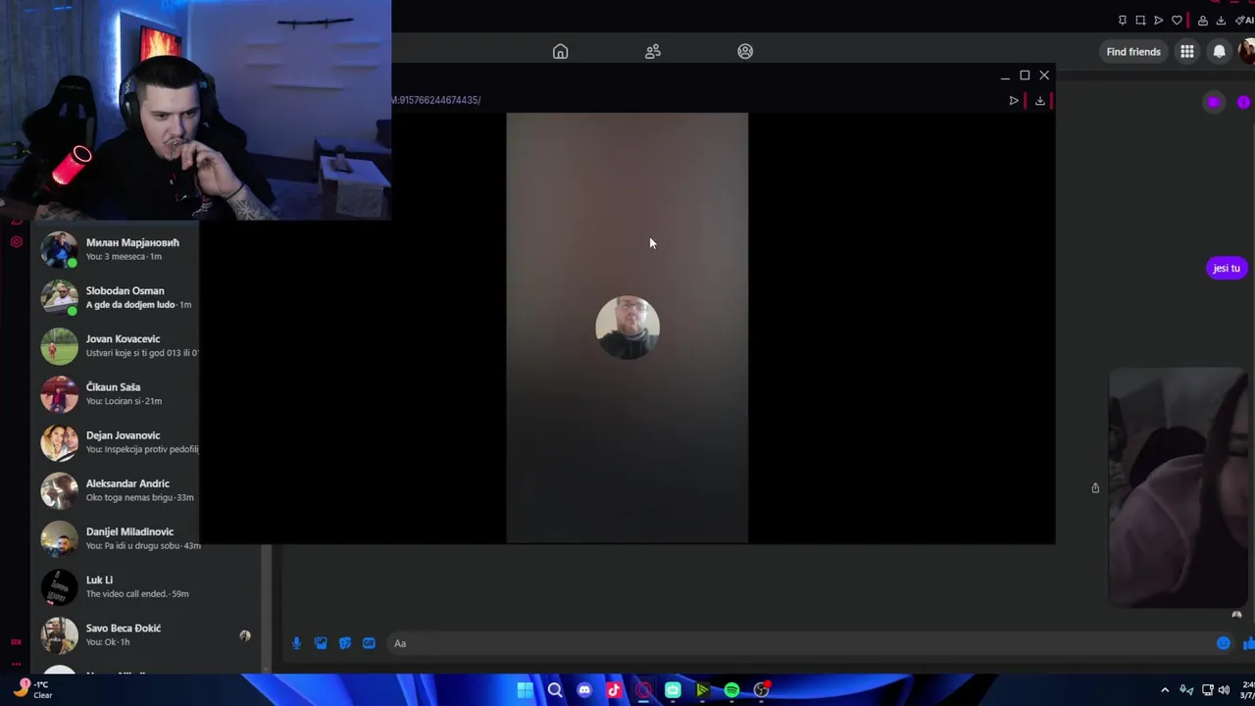Open the Friends tab icon
The image size is (1255, 706).
click(x=653, y=51)
